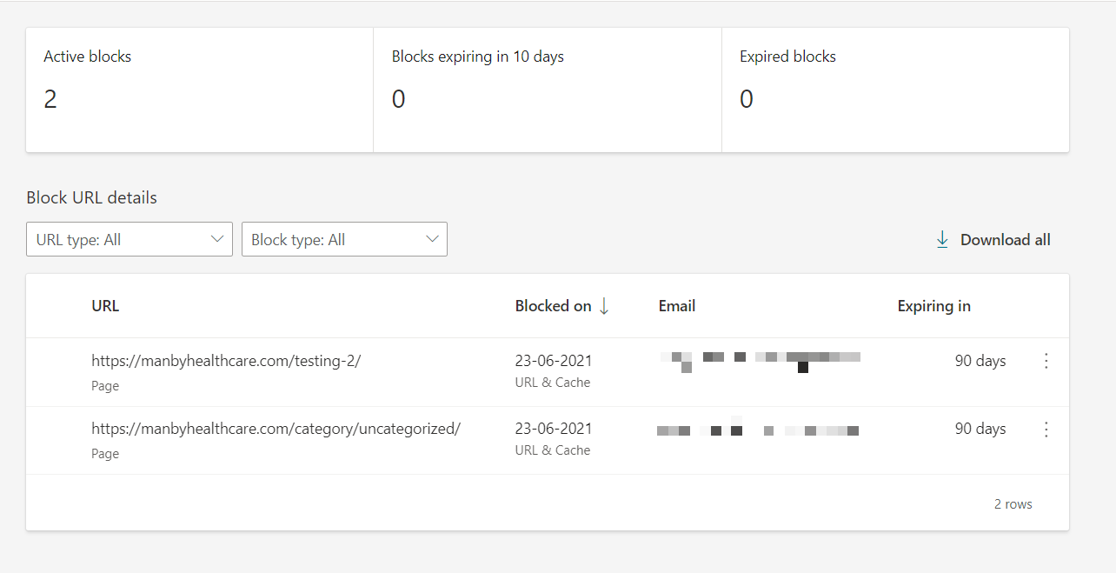Click the Blocked on sort arrow
The image size is (1116, 573).
pyautogui.click(x=604, y=306)
